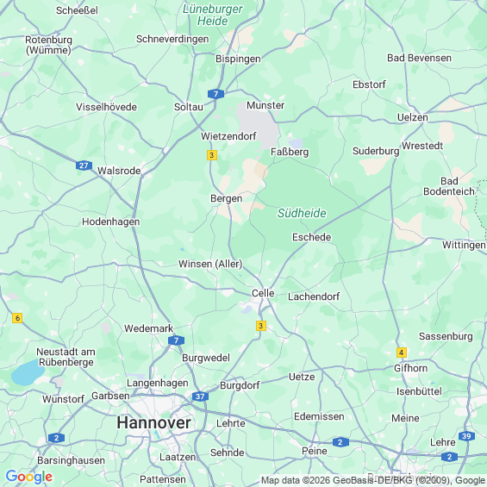Open the Google logo link
Image resolution: width=487 pixels, height=487 pixels.
tap(29, 477)
